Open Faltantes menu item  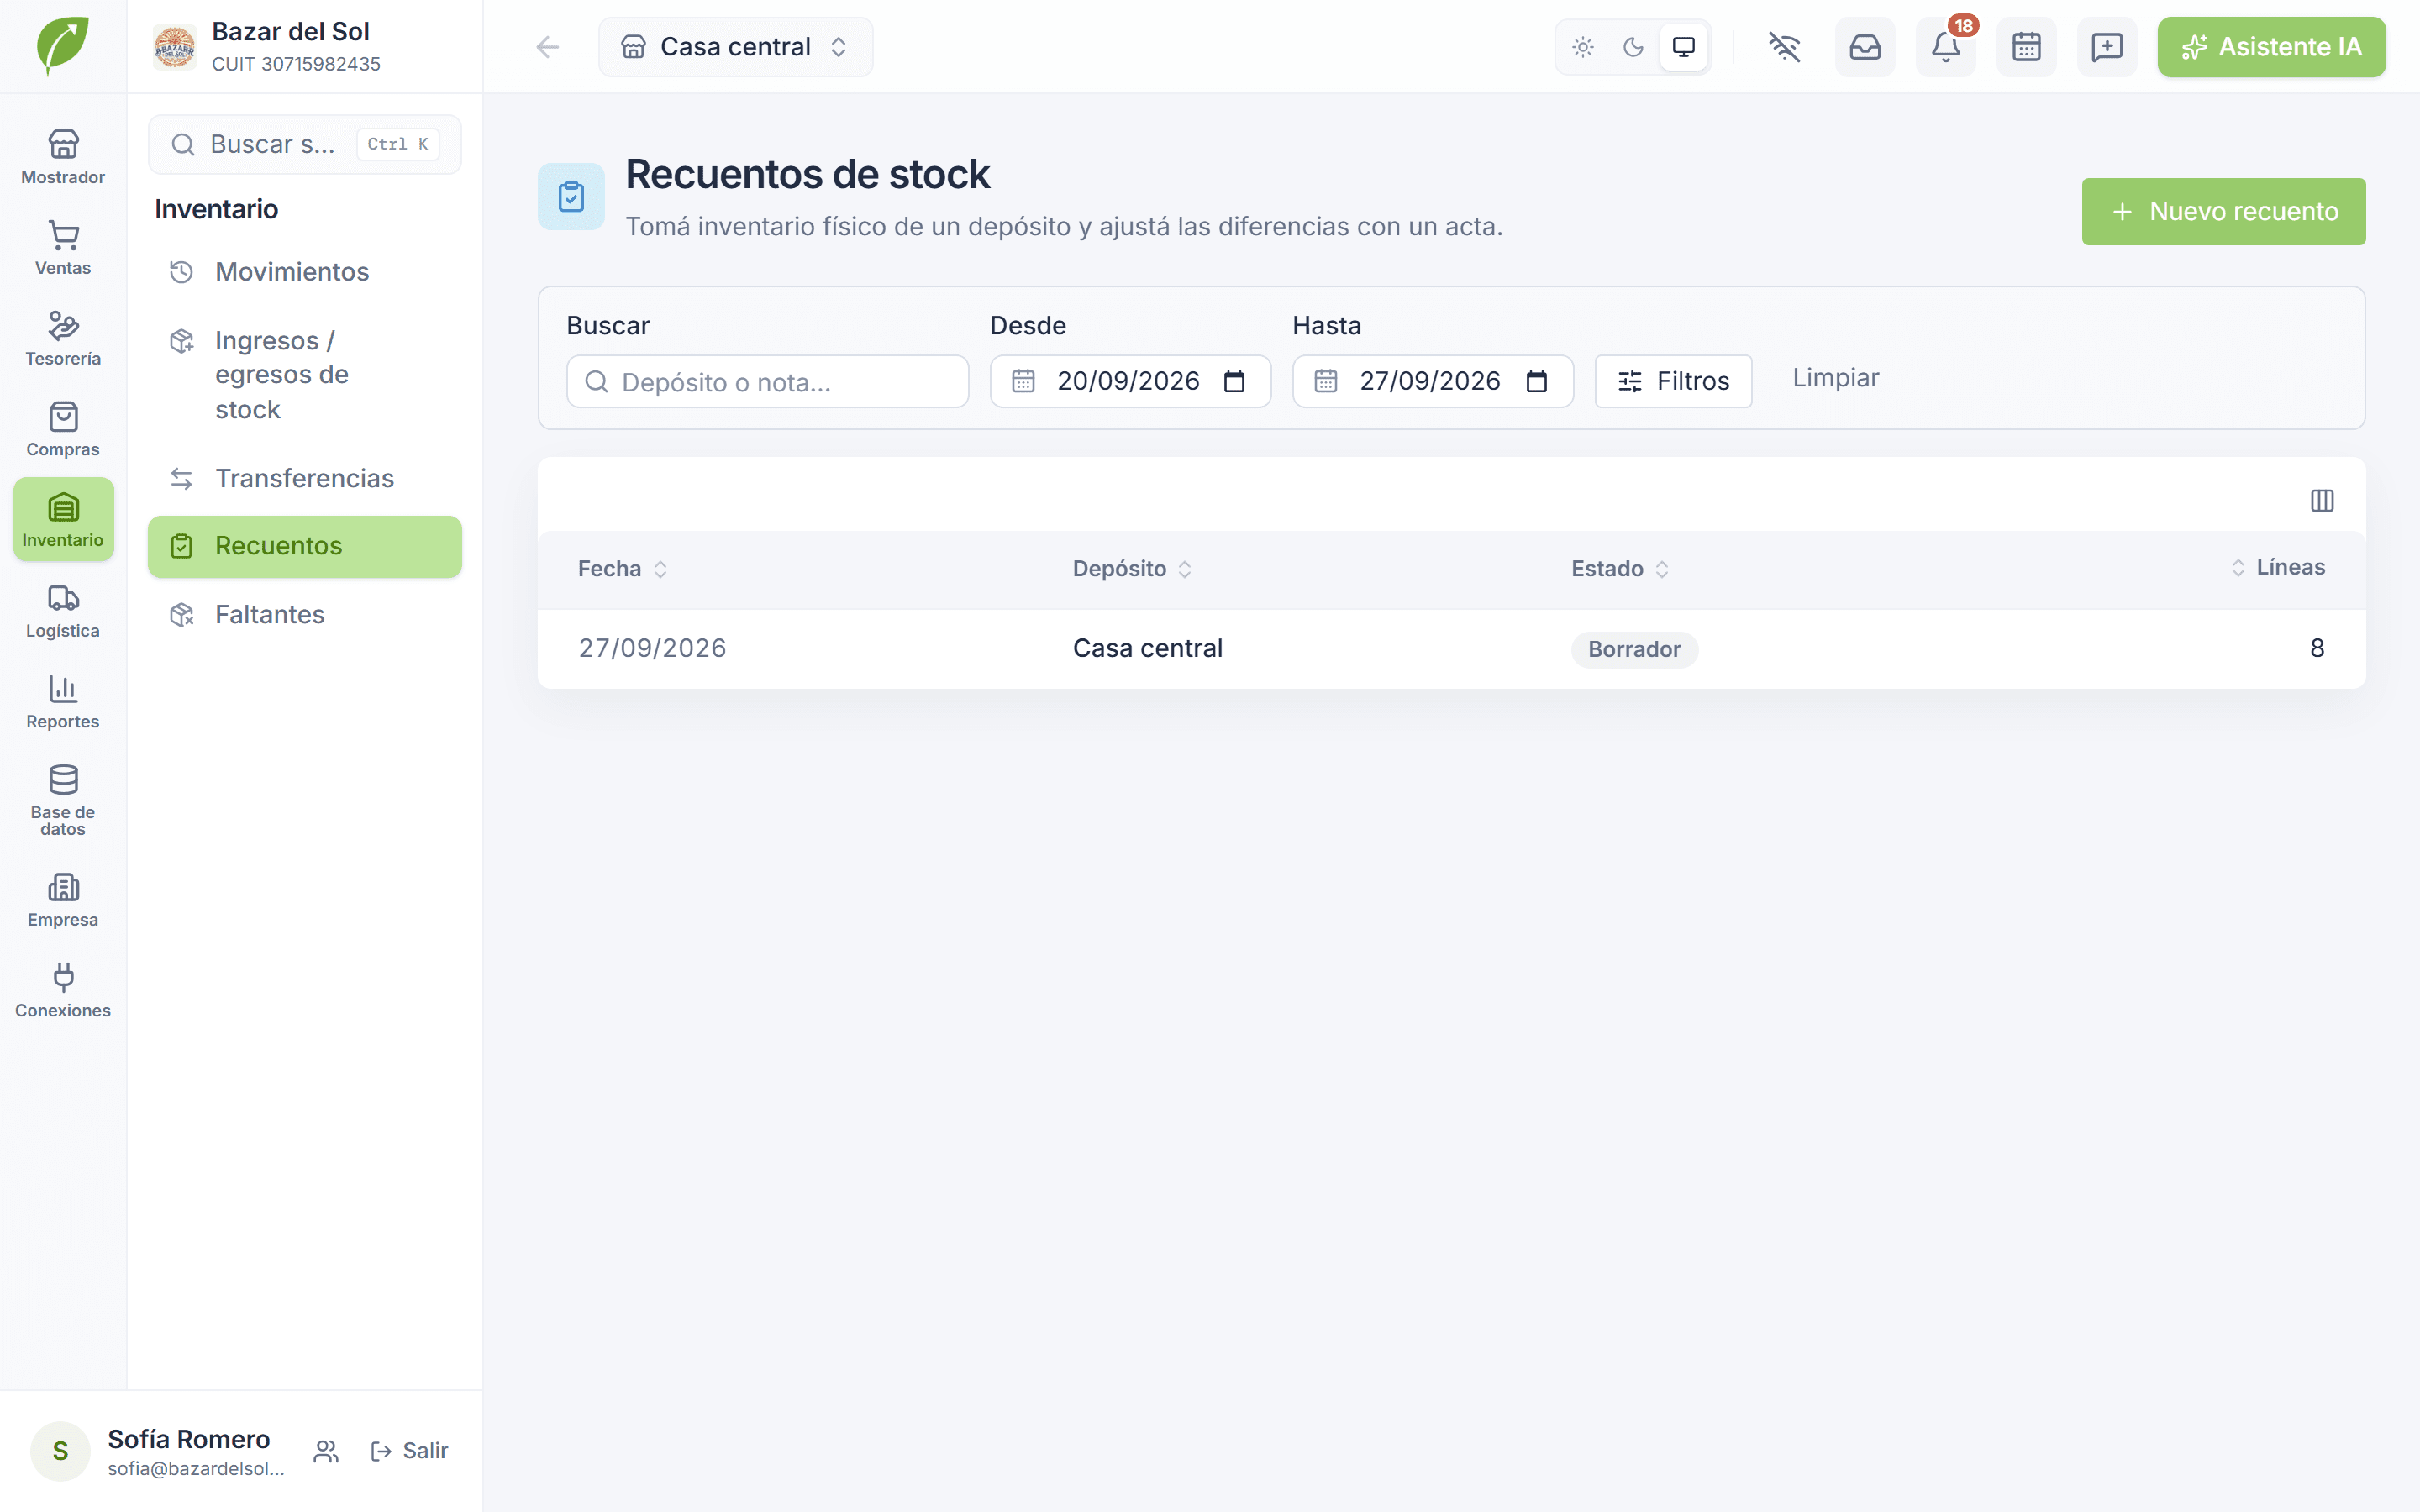coord(305,614)
